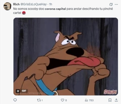Bookmark this tweet

[x=110, y=100]
